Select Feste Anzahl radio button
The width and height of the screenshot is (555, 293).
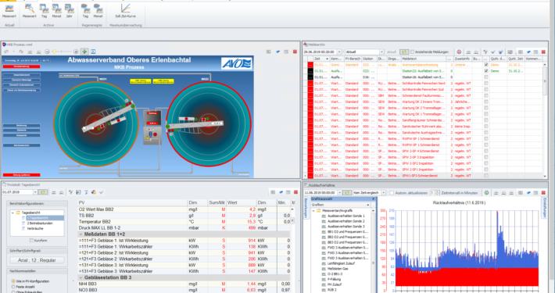click(x=13, y=287)
